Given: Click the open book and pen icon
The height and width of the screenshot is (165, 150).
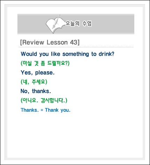Looking at the screenshot, I should coord(55,24).
